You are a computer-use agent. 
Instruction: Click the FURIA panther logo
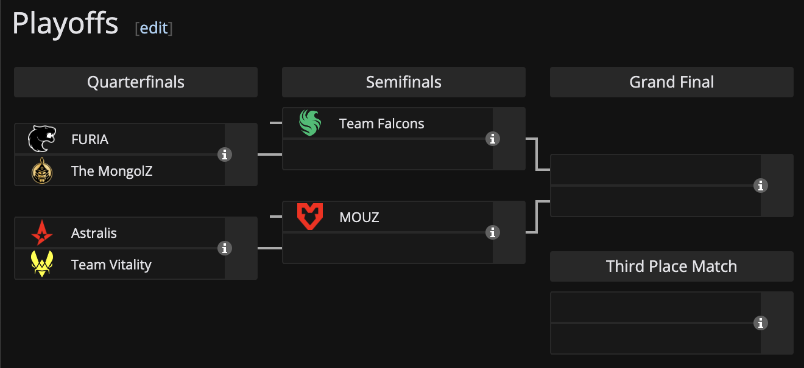point(42,139)
